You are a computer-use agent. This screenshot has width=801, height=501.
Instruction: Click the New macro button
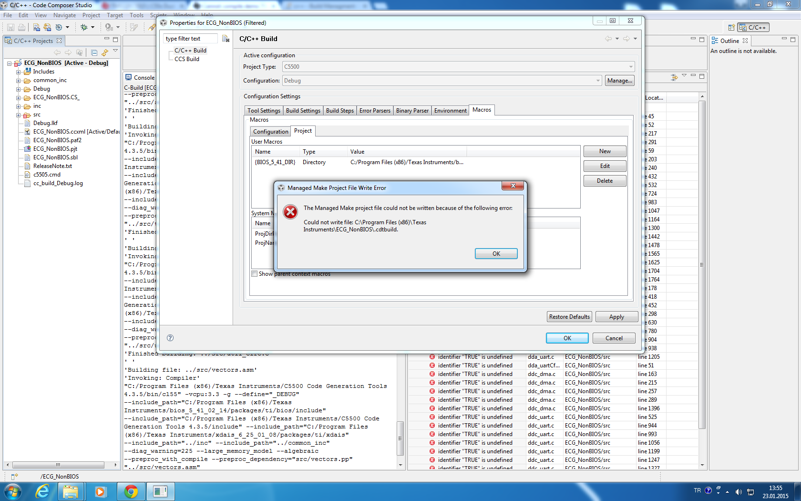(x=605, y=151)
